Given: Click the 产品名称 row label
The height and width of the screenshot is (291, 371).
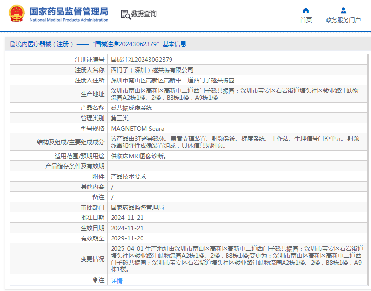Looking at the screenshot, I should [92, 108].
